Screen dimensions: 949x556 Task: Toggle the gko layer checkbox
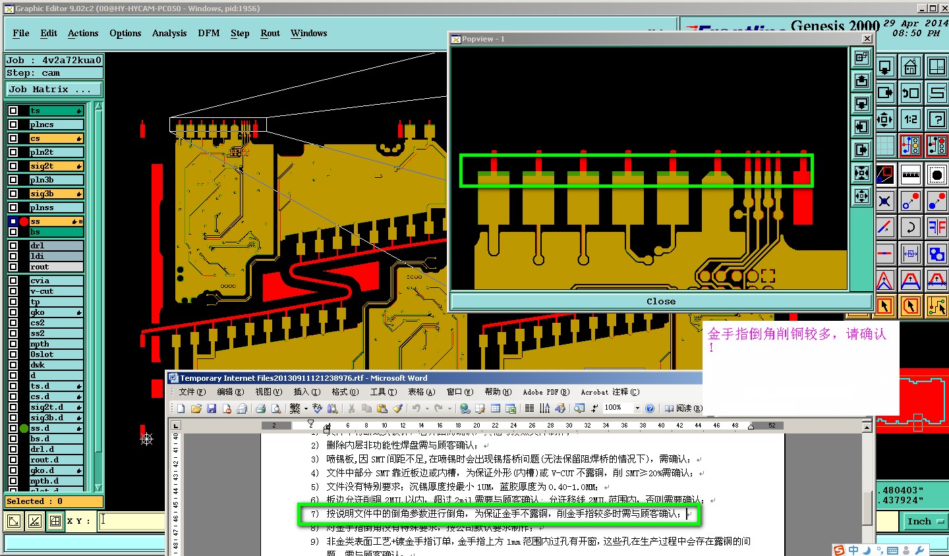[x=13, y=312]
